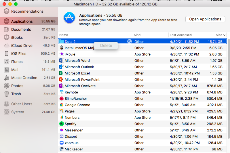
Task: Click the 11/16/16, 2:38 PM date cell
Action: 184,98
